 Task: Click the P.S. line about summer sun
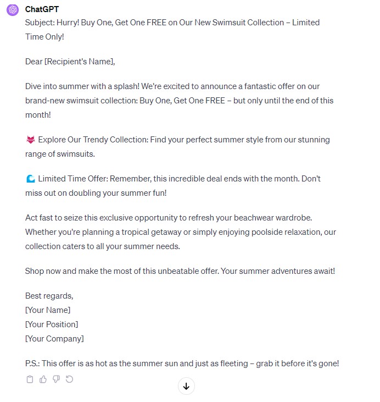pos(182,364)
